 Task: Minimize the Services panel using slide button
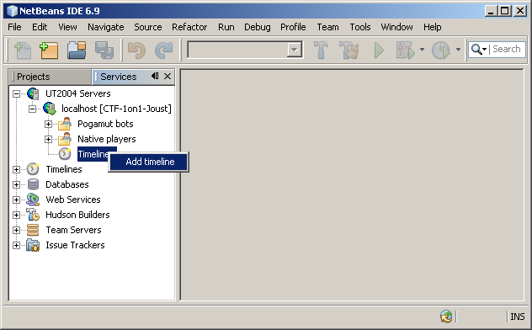tap(155, 76)
